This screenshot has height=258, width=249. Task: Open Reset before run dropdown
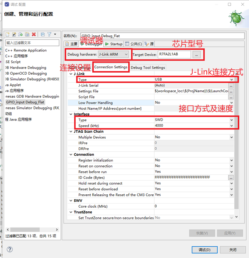(232, 172)
